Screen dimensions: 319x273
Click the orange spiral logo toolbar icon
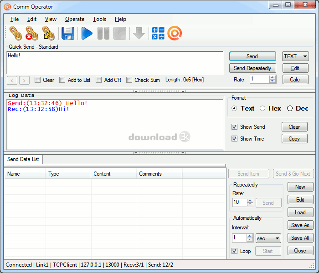pyautogui.click(x=175, y=33)
